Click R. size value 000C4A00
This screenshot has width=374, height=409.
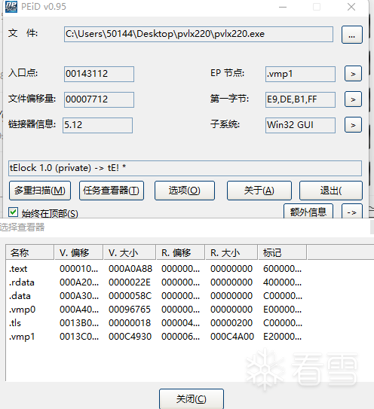coord(232,337)
